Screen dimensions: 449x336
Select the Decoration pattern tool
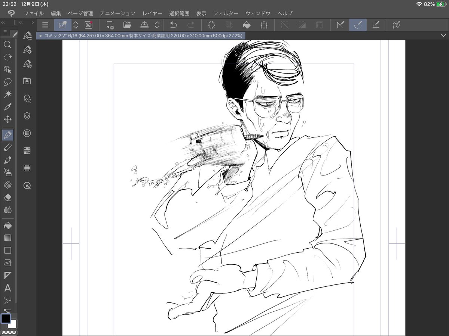[7, 185]
